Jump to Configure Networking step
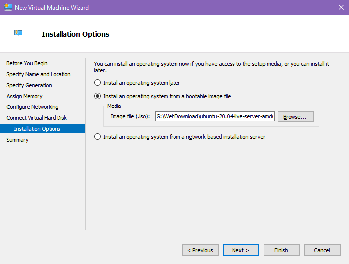Screen dimensions: 349x264 tap(32, 107)
